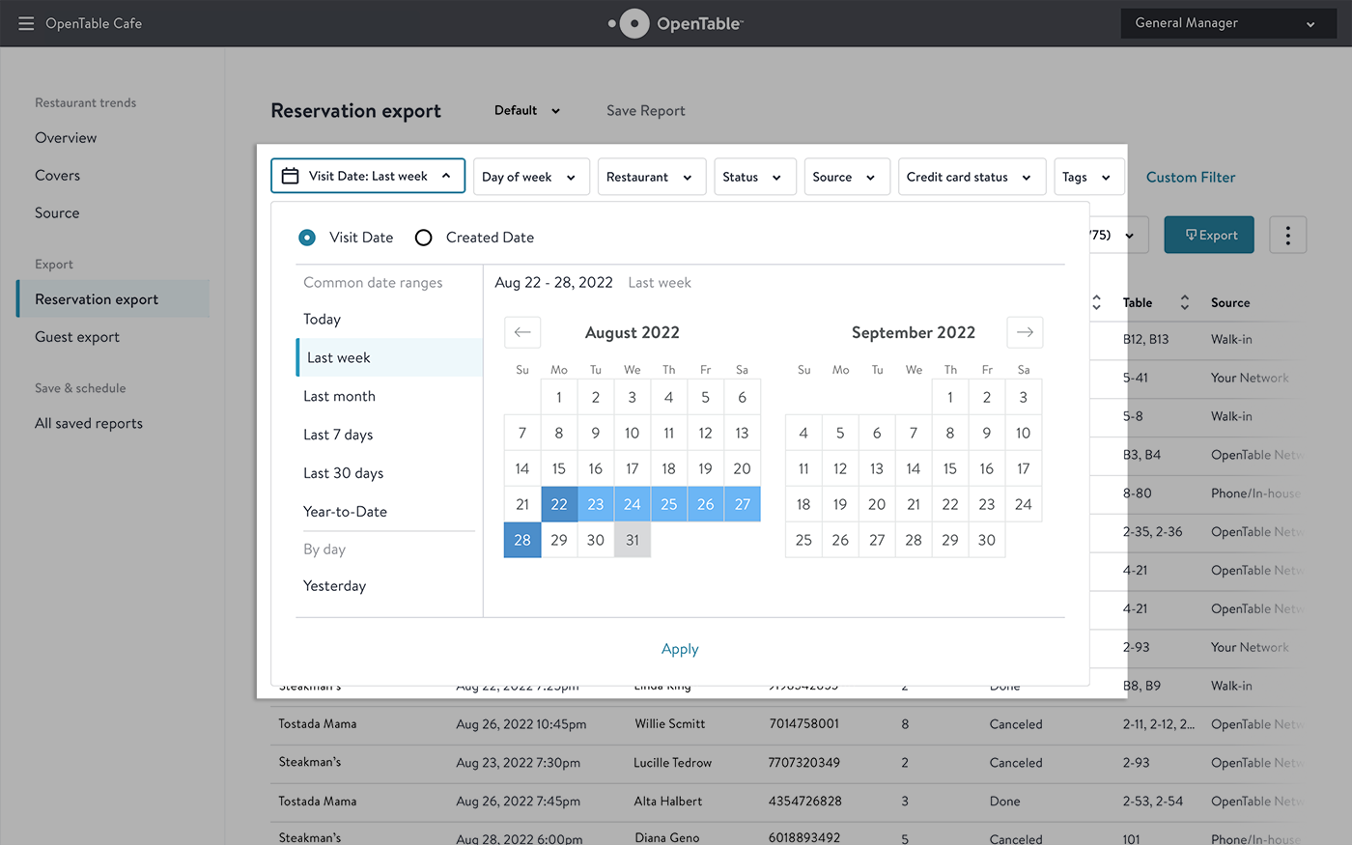1352x845 pixels.
Task: Go to Covers in sidebar
Action: point(57,176)
